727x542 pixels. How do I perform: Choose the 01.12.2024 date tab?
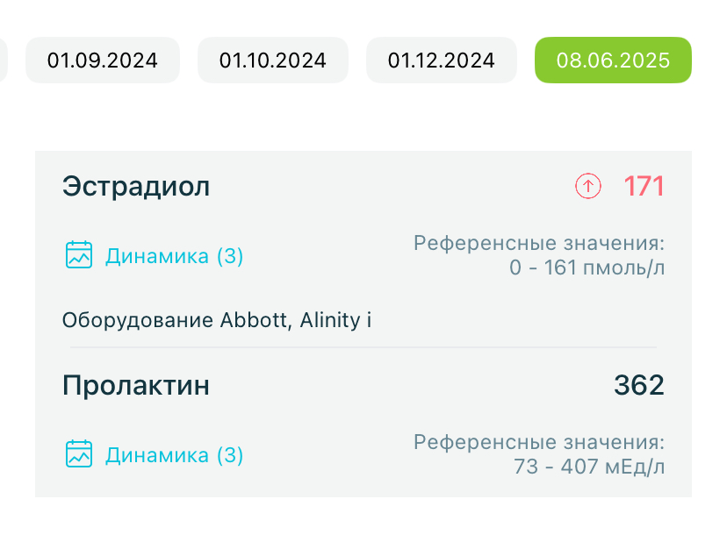[442, 61]
